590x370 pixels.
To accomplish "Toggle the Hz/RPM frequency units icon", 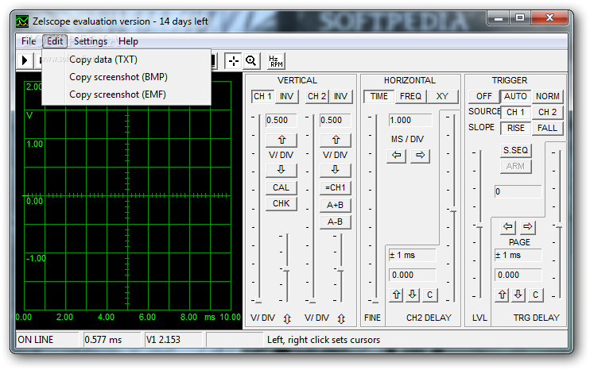I will point(276,61).
